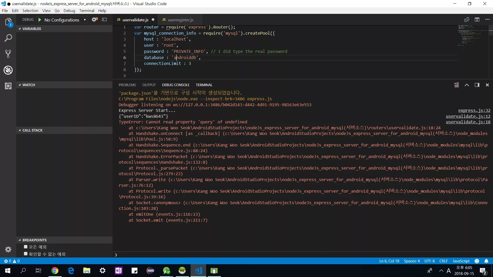
Task: Toggle the panel position icon
Action: 477,85
